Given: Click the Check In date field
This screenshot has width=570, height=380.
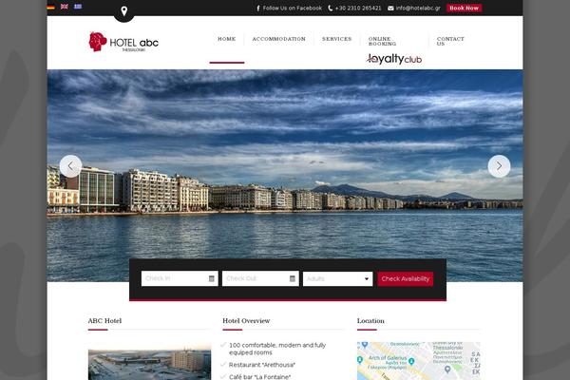Looking at the screenshot, I should click(x=180, y=278).
